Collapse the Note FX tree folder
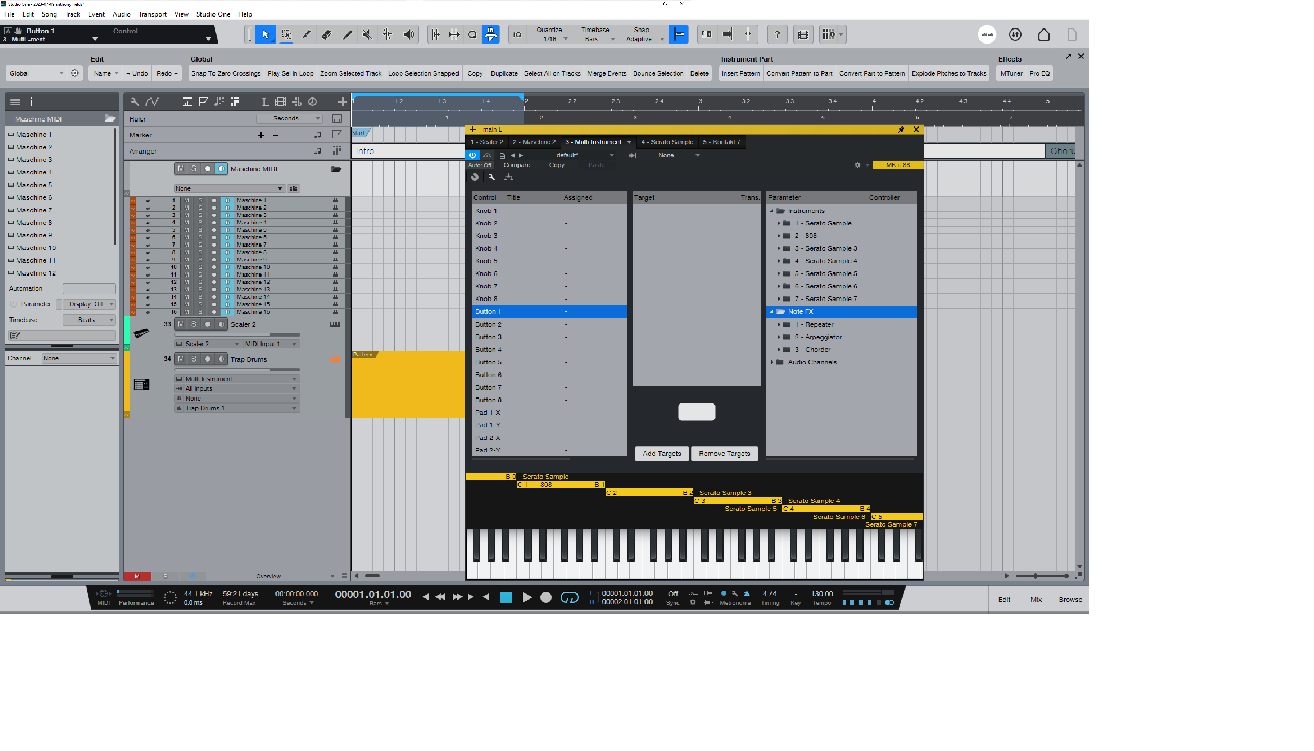The image size is (1314, 751). click(772, 311)
